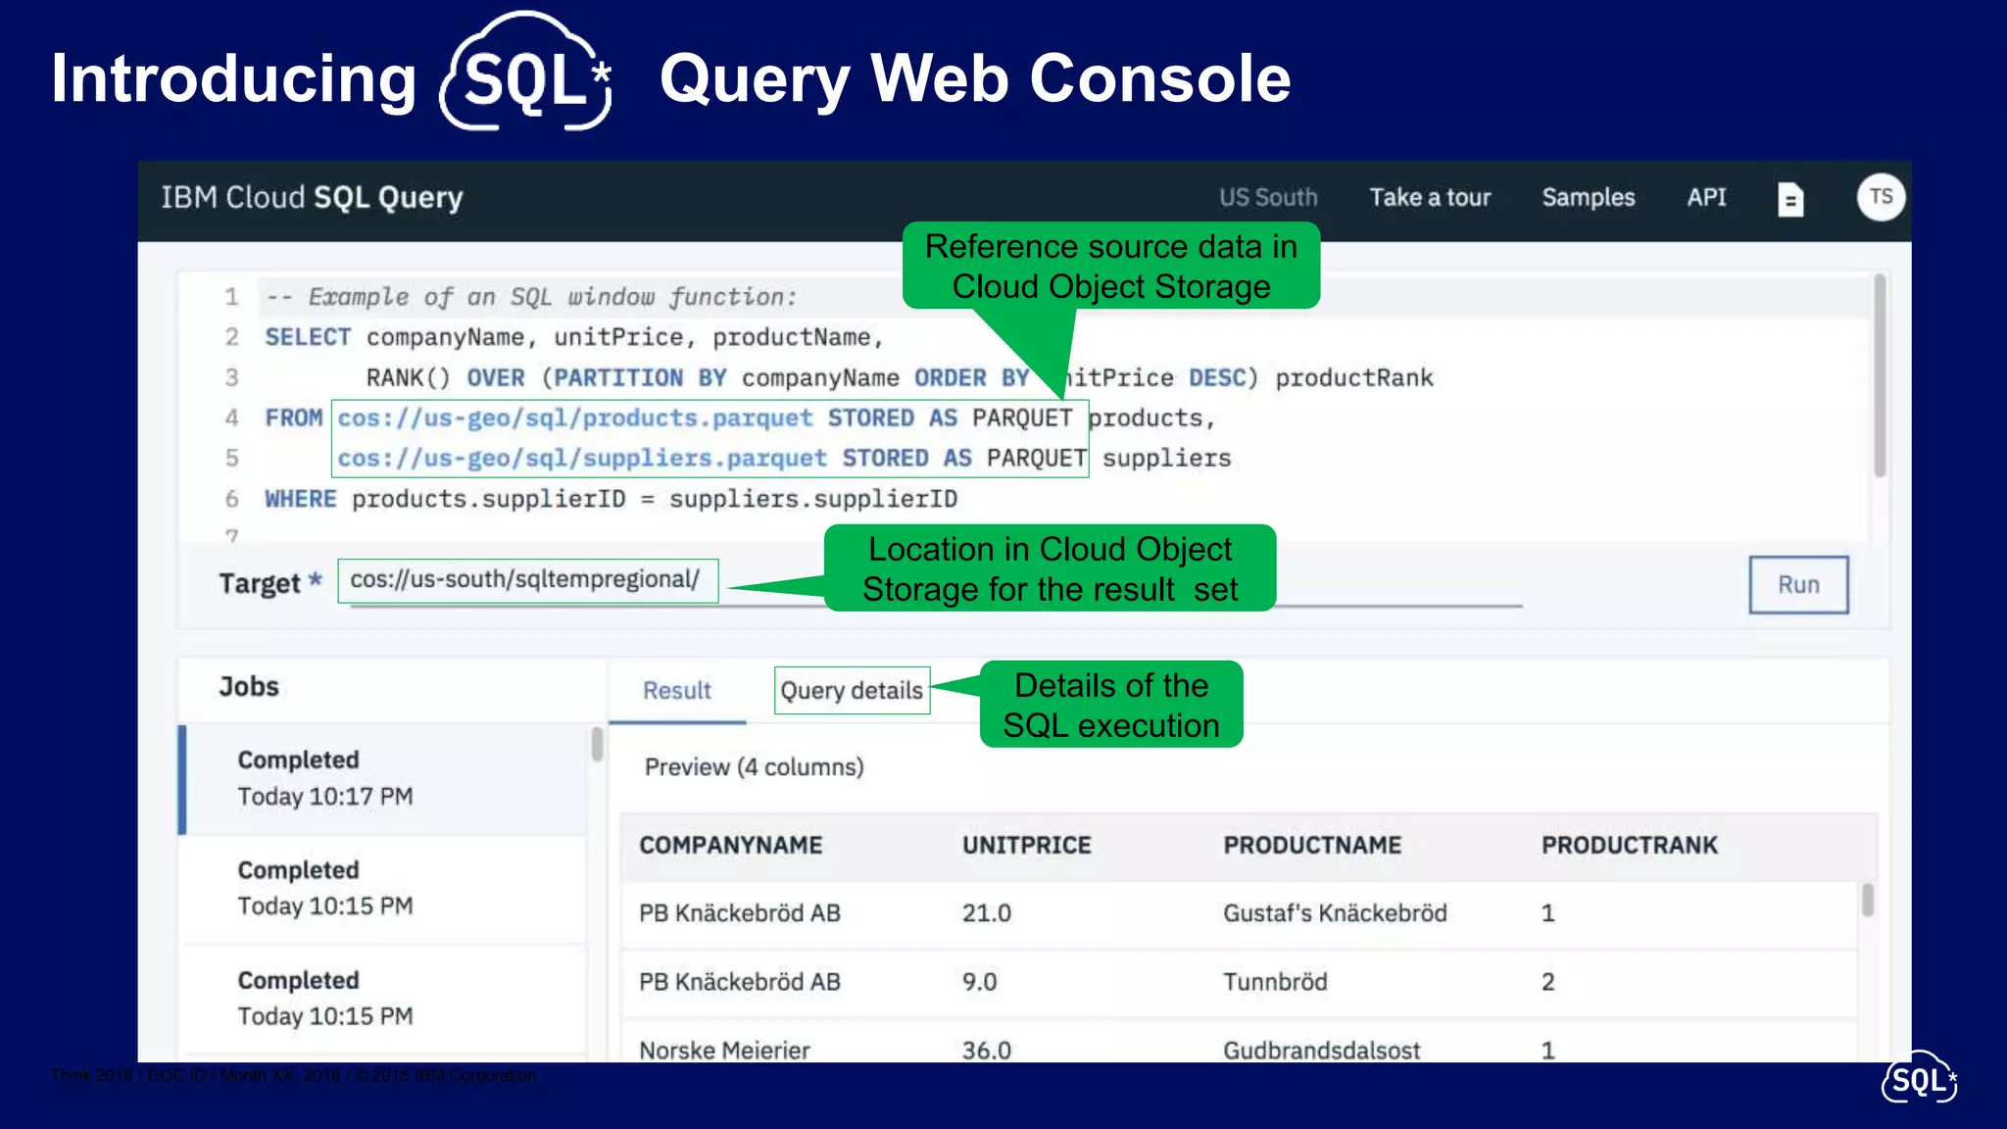Click the comment line in the editor

[x=531, y=297]
